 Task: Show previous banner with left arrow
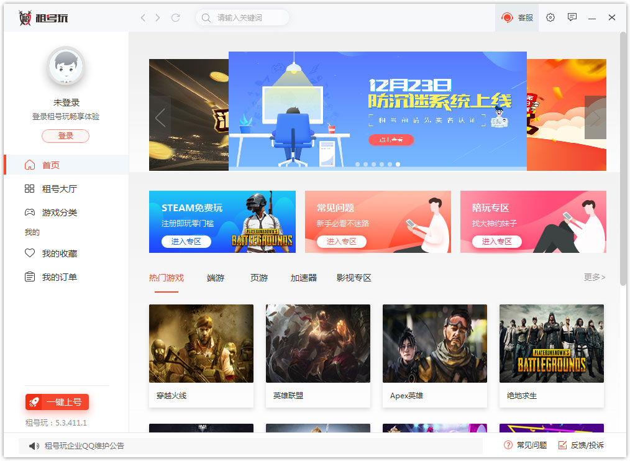(160, 117)
